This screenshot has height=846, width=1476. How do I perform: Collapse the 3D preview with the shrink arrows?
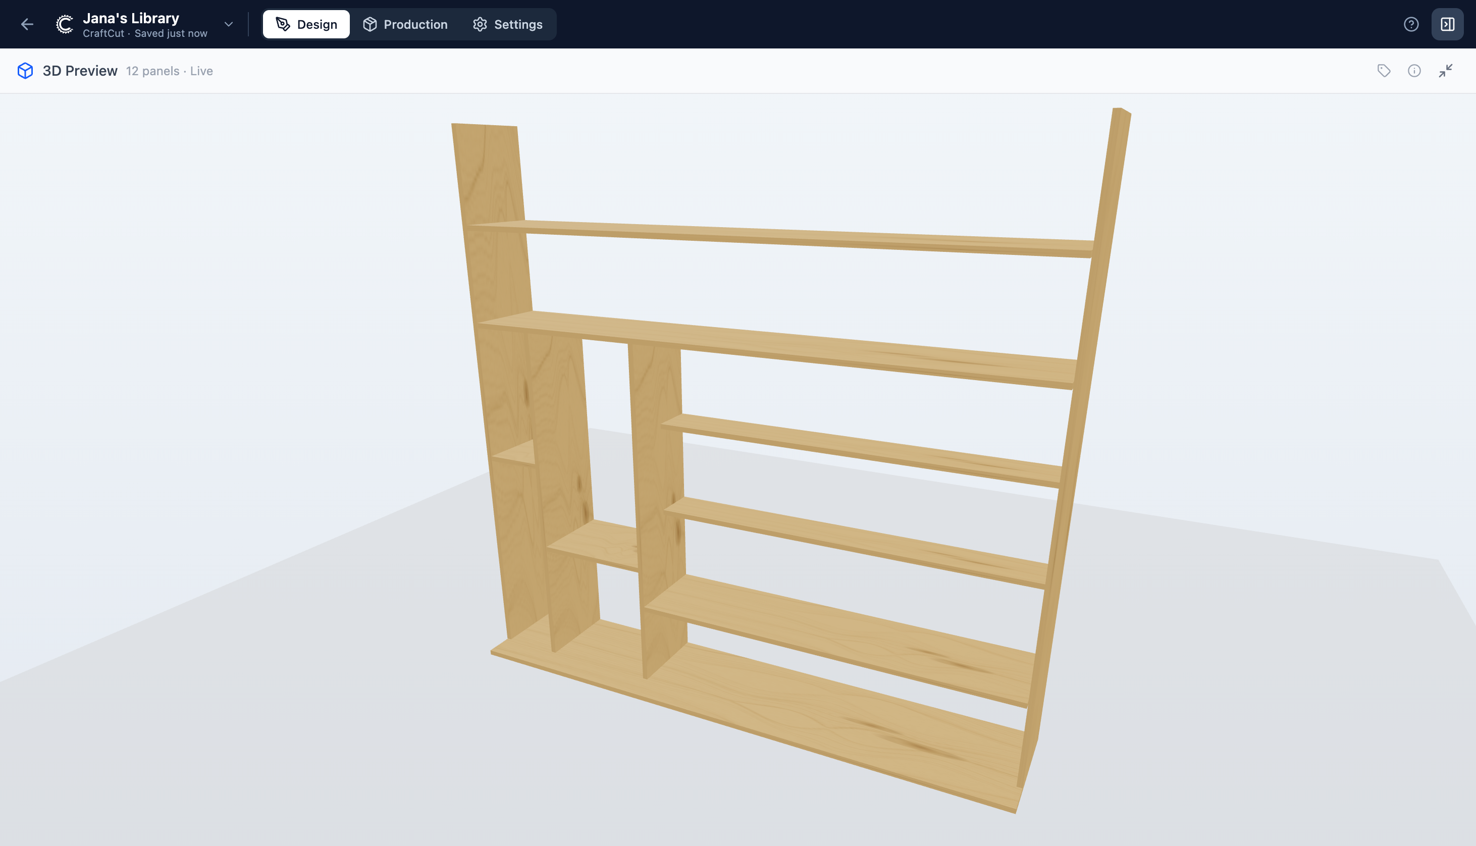click(1446, 70)
